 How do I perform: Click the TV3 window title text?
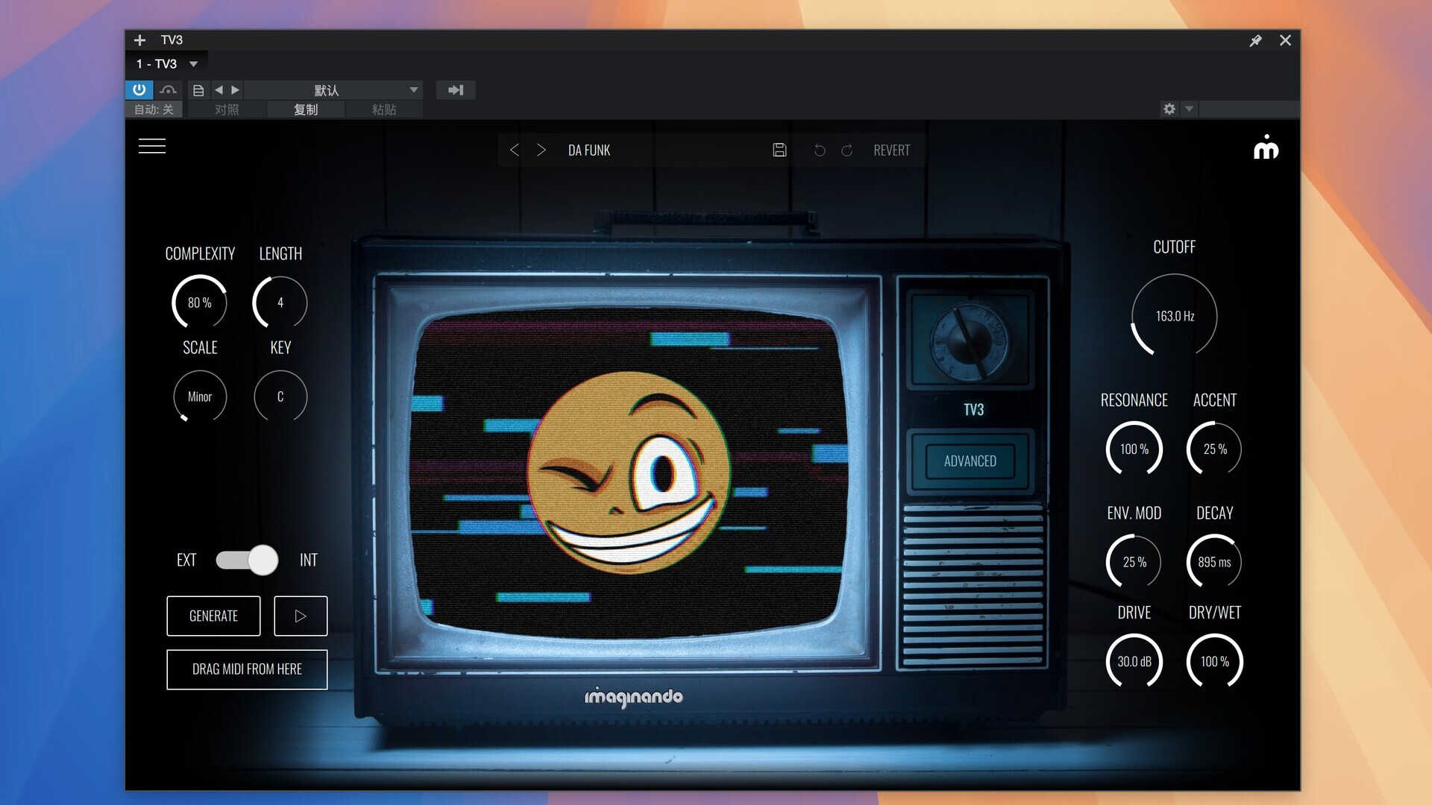(172, 40)
